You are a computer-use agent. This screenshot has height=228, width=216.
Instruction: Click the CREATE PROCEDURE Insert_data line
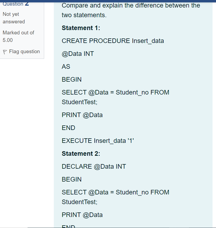coord(113,41)
